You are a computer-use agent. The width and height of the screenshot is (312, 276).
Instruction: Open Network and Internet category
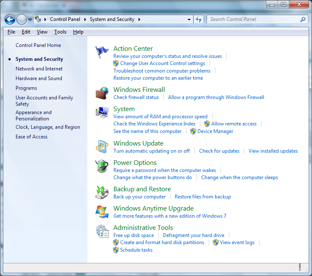tap(39, 69)
